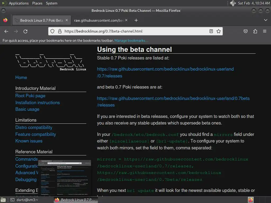The image size is (271, 203).
Task: Close the Bedrock Linux 0.7 Poki Beta tab
Action: click(67, 20)
